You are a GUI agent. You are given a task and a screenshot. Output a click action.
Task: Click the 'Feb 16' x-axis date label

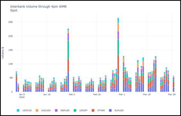pos(97,94)
